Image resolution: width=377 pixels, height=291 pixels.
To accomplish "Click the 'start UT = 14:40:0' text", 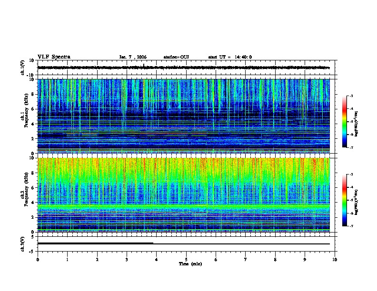I will [230, 57].
